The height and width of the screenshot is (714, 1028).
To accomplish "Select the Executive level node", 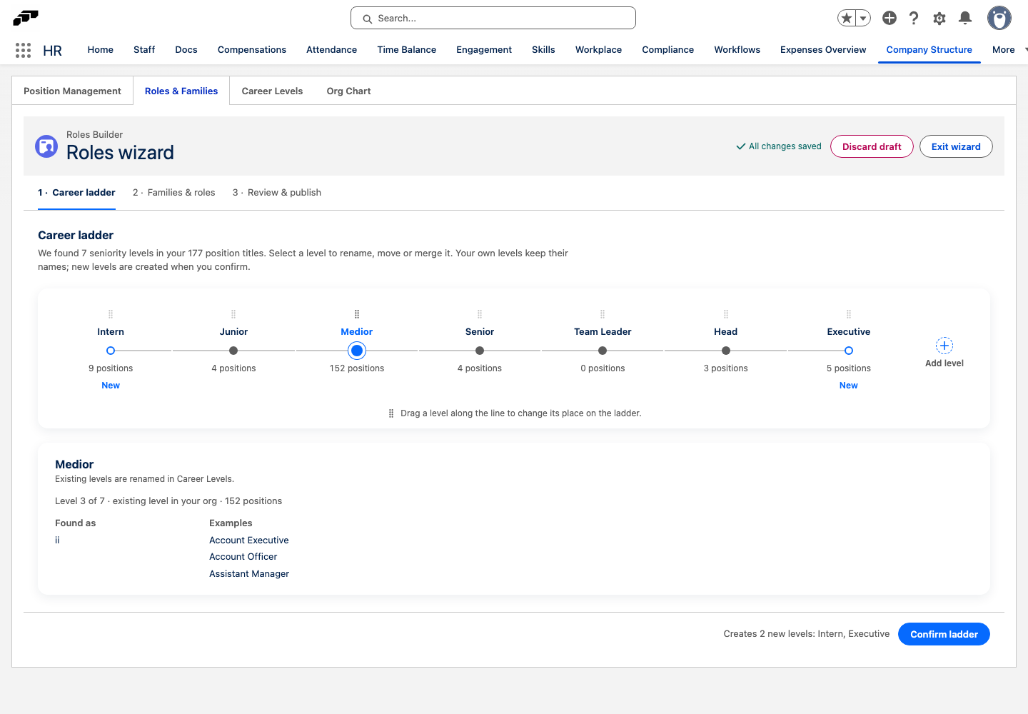I will (849, 351).
